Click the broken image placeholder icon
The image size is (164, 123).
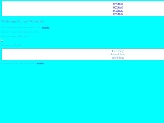(2, 41)
